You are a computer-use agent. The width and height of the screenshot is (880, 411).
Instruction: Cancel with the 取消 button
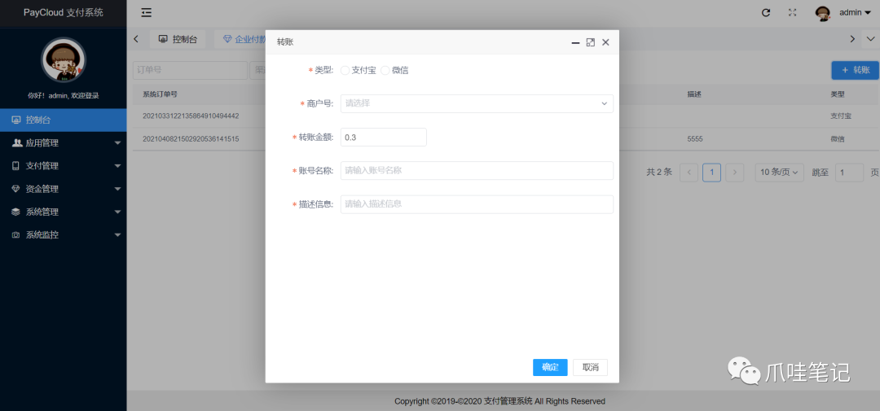click(x=591, y=367)
